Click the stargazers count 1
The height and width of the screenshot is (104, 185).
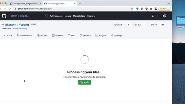[145, 25]
